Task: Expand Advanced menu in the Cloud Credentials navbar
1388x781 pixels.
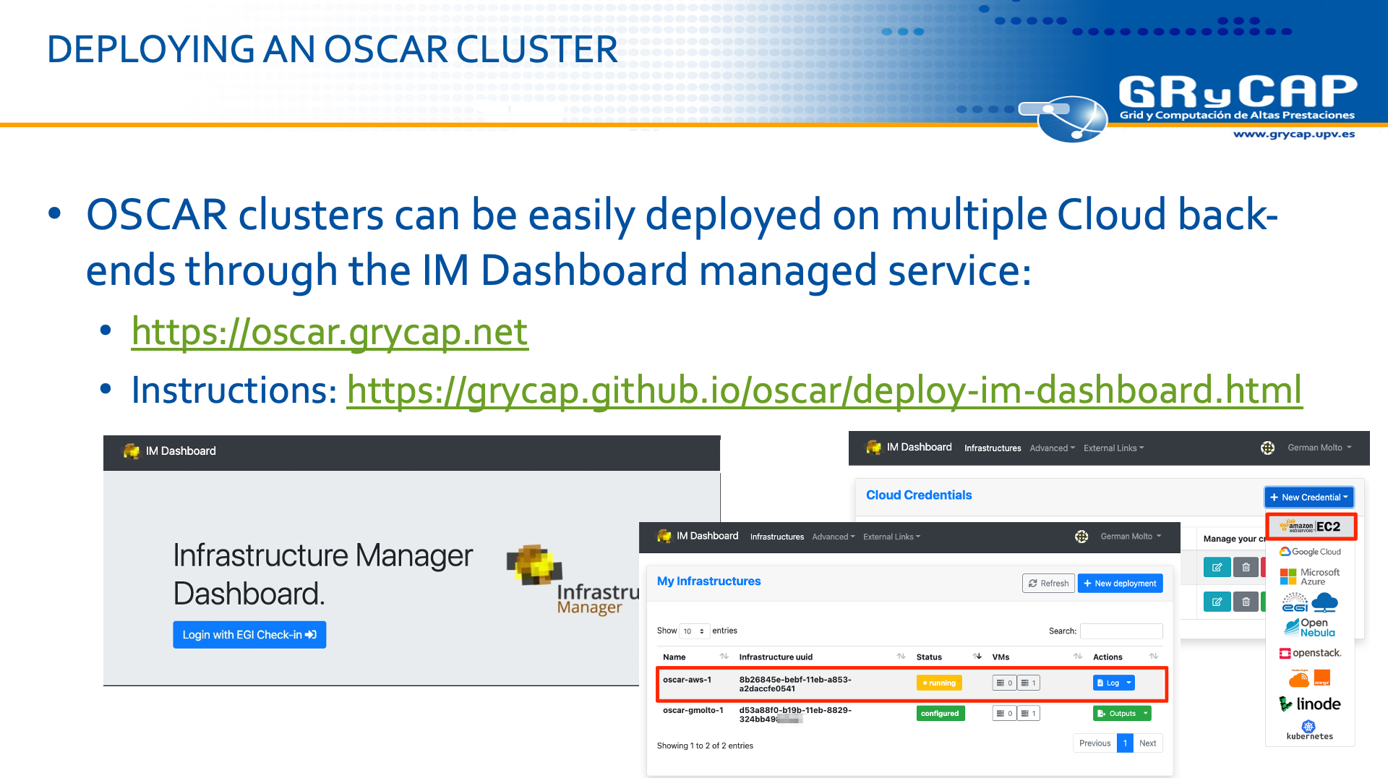Action: point(1052,448)
